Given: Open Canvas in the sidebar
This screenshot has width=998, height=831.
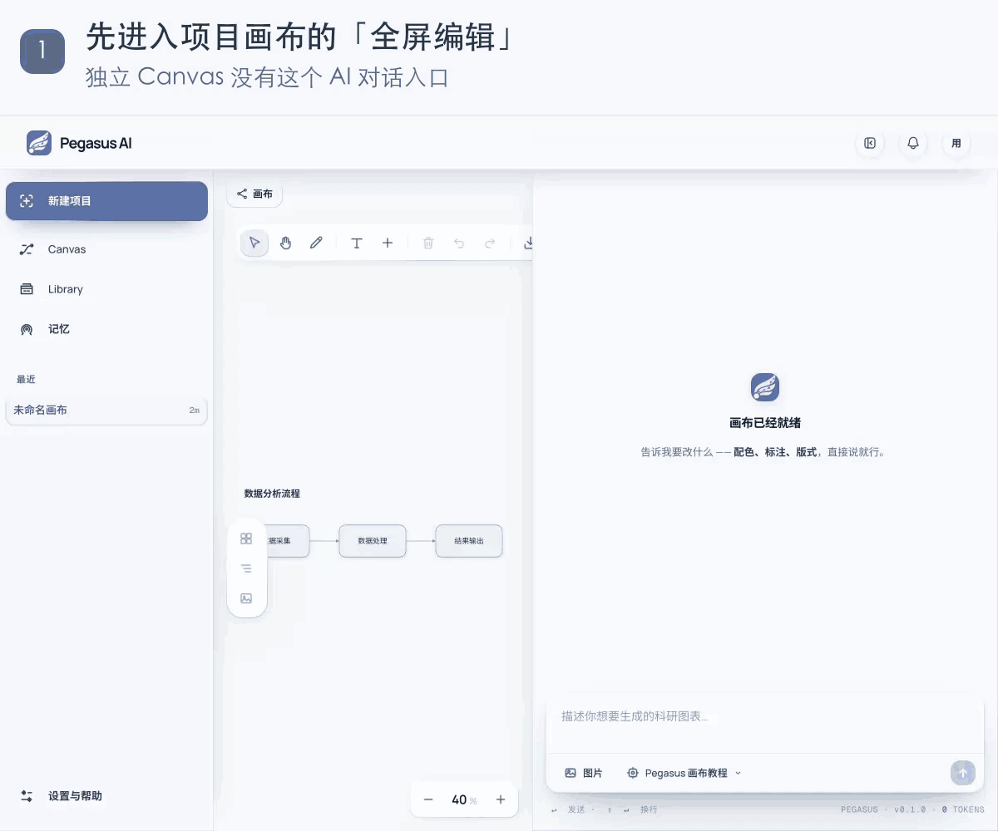Looking at the screenshot, I should click(106, 249).
